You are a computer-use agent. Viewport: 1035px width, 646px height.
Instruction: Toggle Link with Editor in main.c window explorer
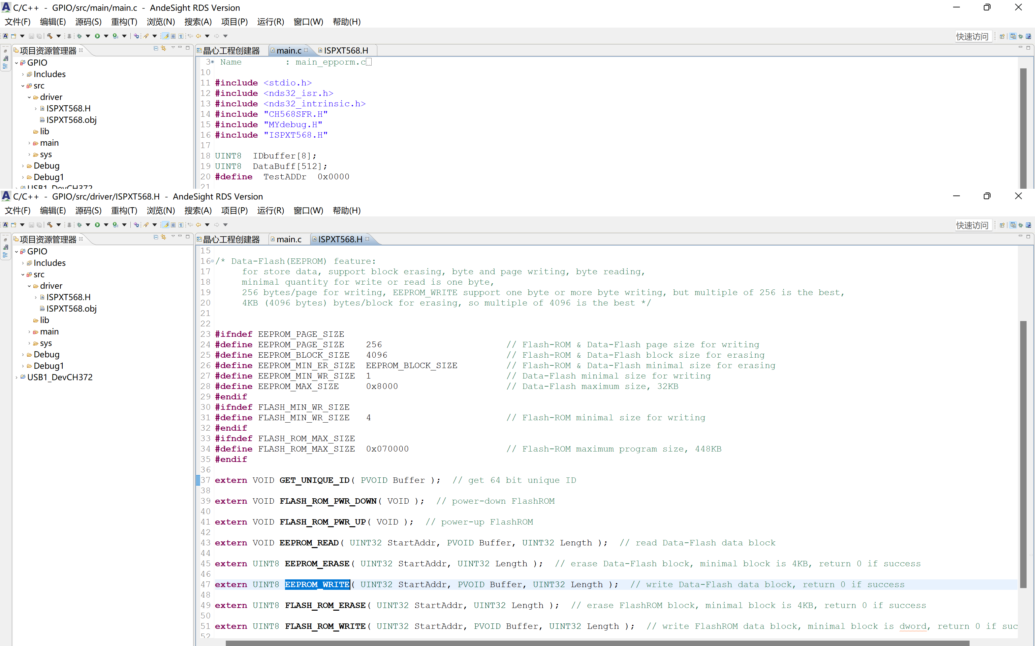point(163,48)
